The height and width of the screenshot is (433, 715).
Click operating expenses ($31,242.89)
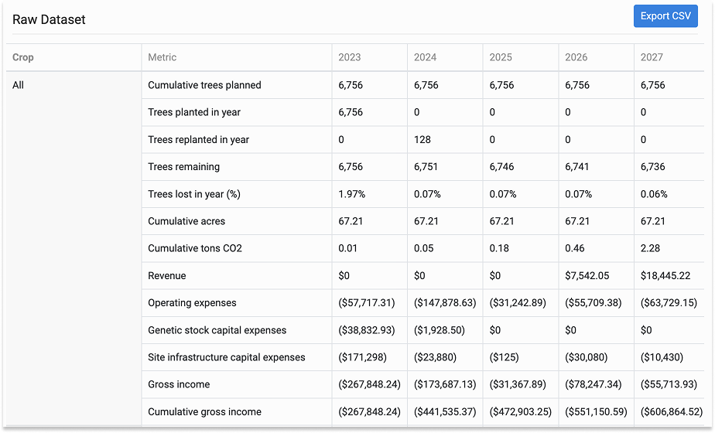(518, 303)
